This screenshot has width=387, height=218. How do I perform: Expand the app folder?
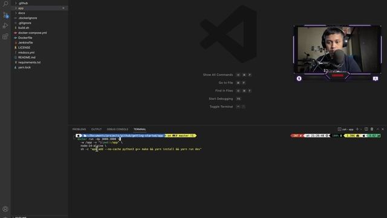(21, 8)
